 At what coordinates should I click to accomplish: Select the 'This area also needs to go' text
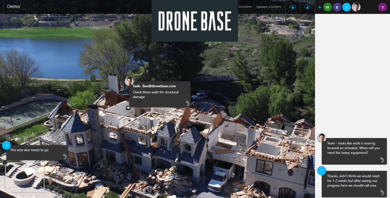tap(29, 150)
